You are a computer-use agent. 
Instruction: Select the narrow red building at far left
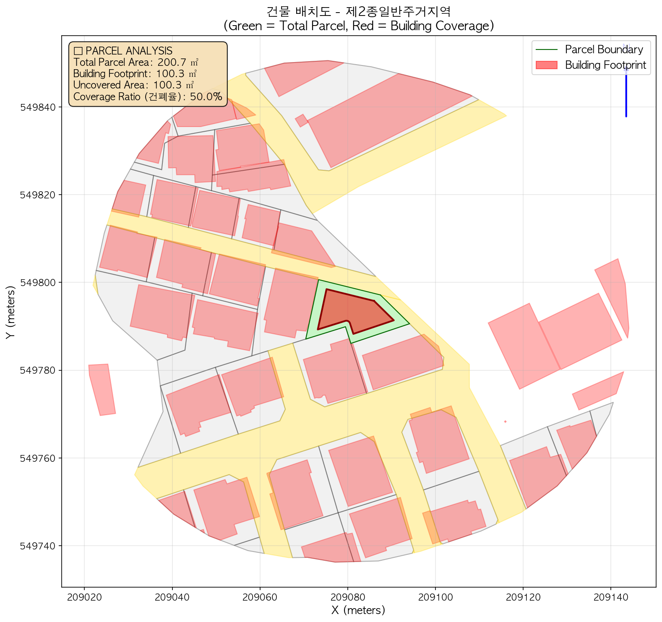click(102, 390)
